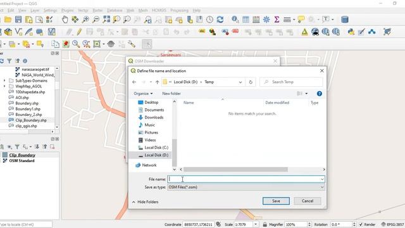Click the Zoom Out magnifier tool
The height and width of the screenshot is (228, 405).
coord(96,20)
